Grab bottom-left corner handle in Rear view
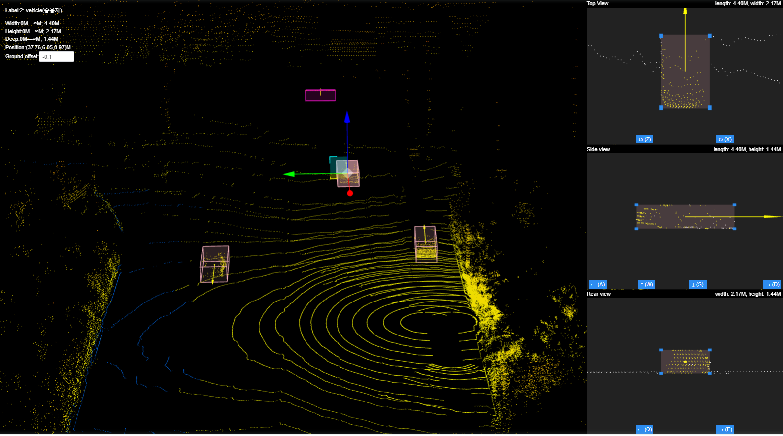This screenshot has height=436, width=783. [x=661, y=373]
